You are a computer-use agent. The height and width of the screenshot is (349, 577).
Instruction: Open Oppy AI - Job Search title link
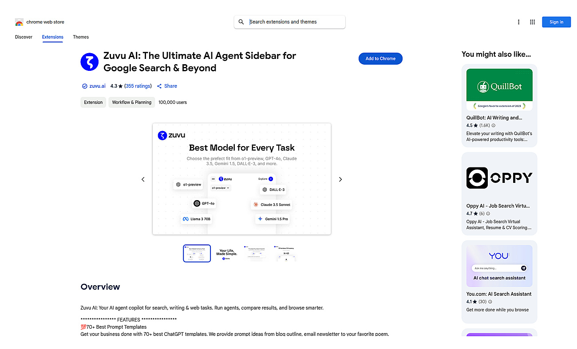[x=498, y=206]
